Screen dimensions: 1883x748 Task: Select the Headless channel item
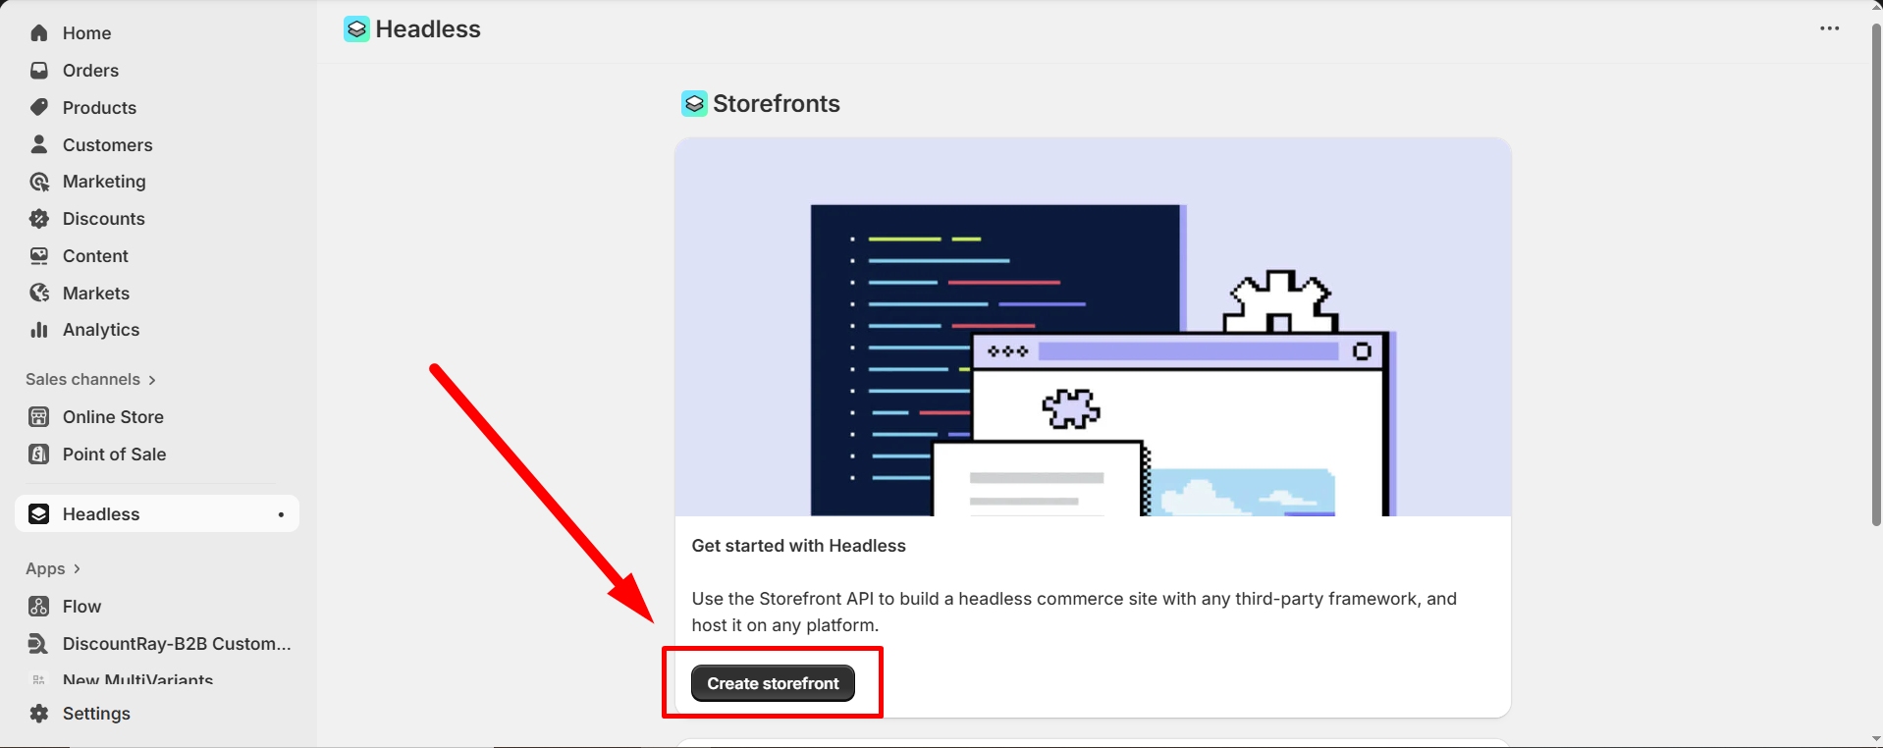coord(157,513)
